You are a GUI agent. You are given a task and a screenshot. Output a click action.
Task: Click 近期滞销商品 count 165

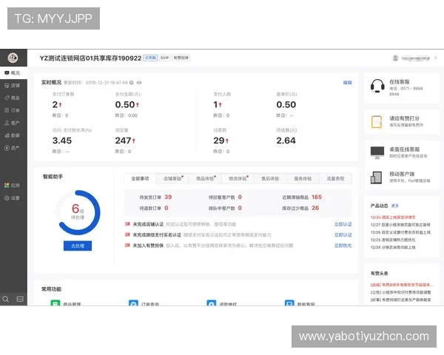(x=317, y=197)
